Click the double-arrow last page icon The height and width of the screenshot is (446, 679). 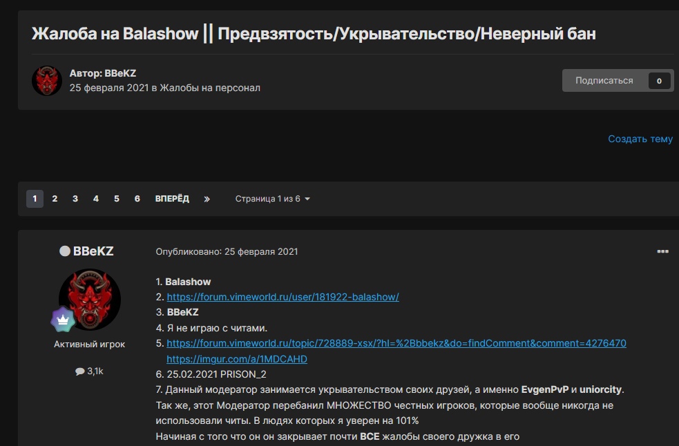(x=207, y=199)
